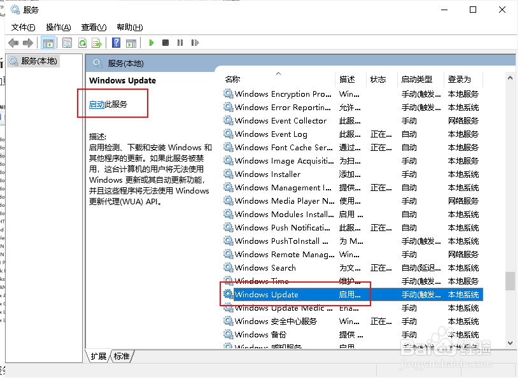Screen dimensions: 522x382
Task: Select Windows Error Reporting service row
Action: coord(352,107)
